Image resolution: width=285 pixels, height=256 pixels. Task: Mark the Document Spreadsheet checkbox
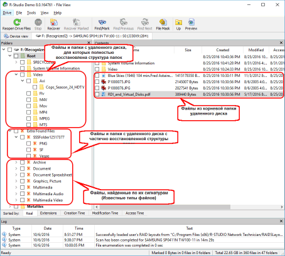pyautogui.click(x=23, y=175)
